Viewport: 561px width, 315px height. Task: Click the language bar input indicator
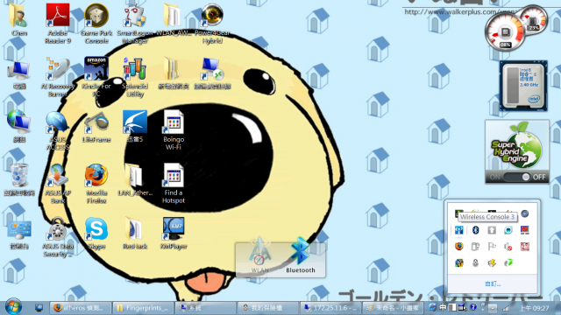pyautogui.click(x=443, y=307)
